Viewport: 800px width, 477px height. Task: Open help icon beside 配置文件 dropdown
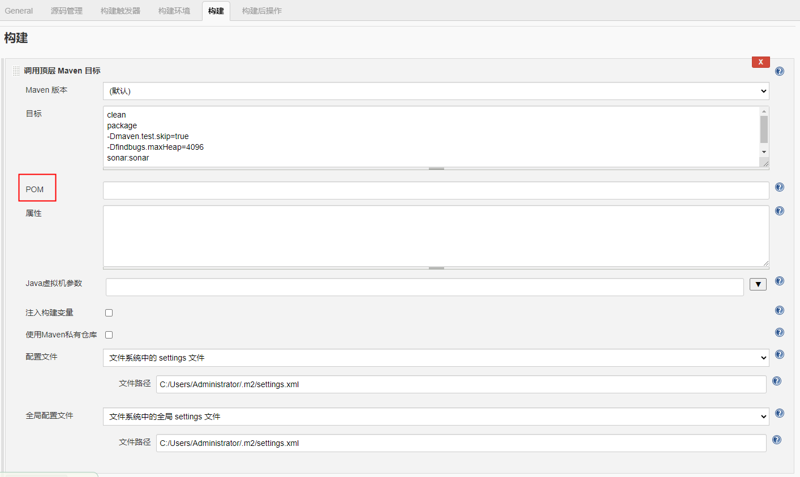tap(779, 354)
